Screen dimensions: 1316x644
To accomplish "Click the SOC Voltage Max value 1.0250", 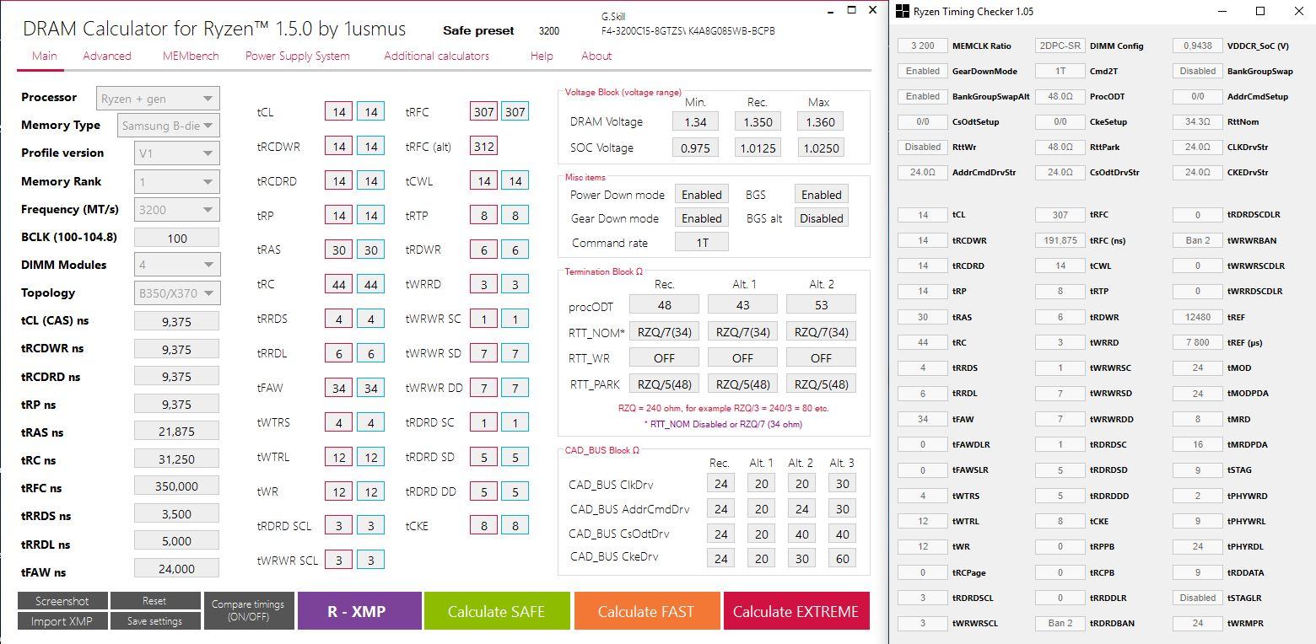I will tap(820, 148).
